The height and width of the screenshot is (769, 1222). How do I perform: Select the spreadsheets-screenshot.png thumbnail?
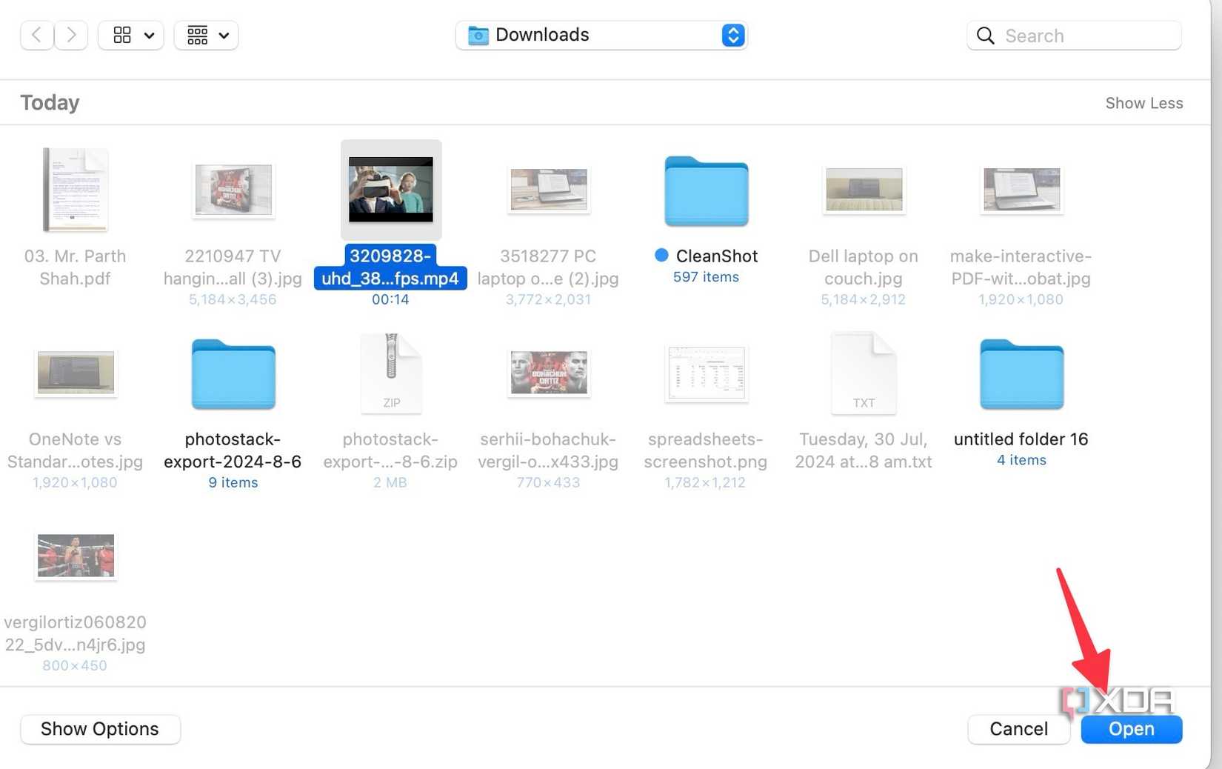click(x=705, y=374)
